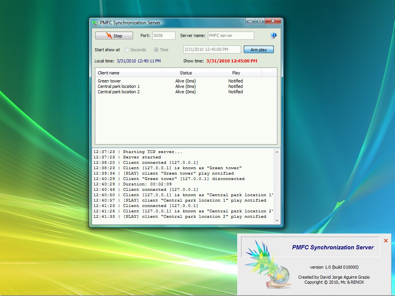The width and height of the screenshot is (395, 296).
Task: Click log line "Duration: 00:02:09"
Action: [133, 184]
